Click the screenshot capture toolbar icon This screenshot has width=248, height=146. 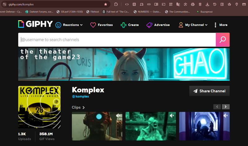pyautogui.click(x=185, y=4)
